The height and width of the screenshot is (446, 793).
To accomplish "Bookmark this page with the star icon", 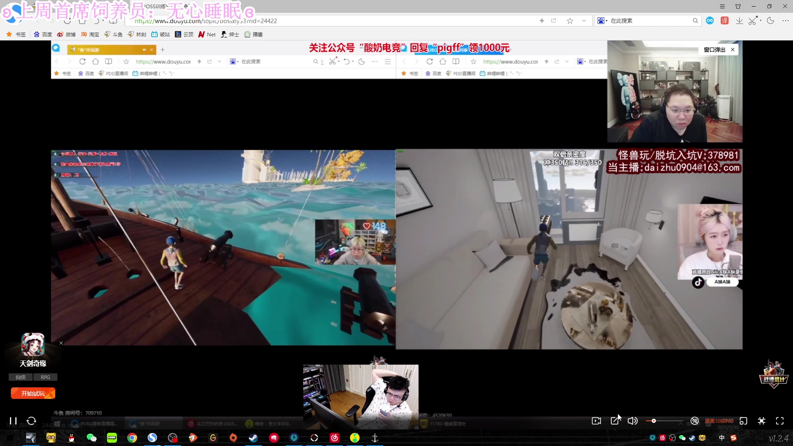I will click(570, 21).
